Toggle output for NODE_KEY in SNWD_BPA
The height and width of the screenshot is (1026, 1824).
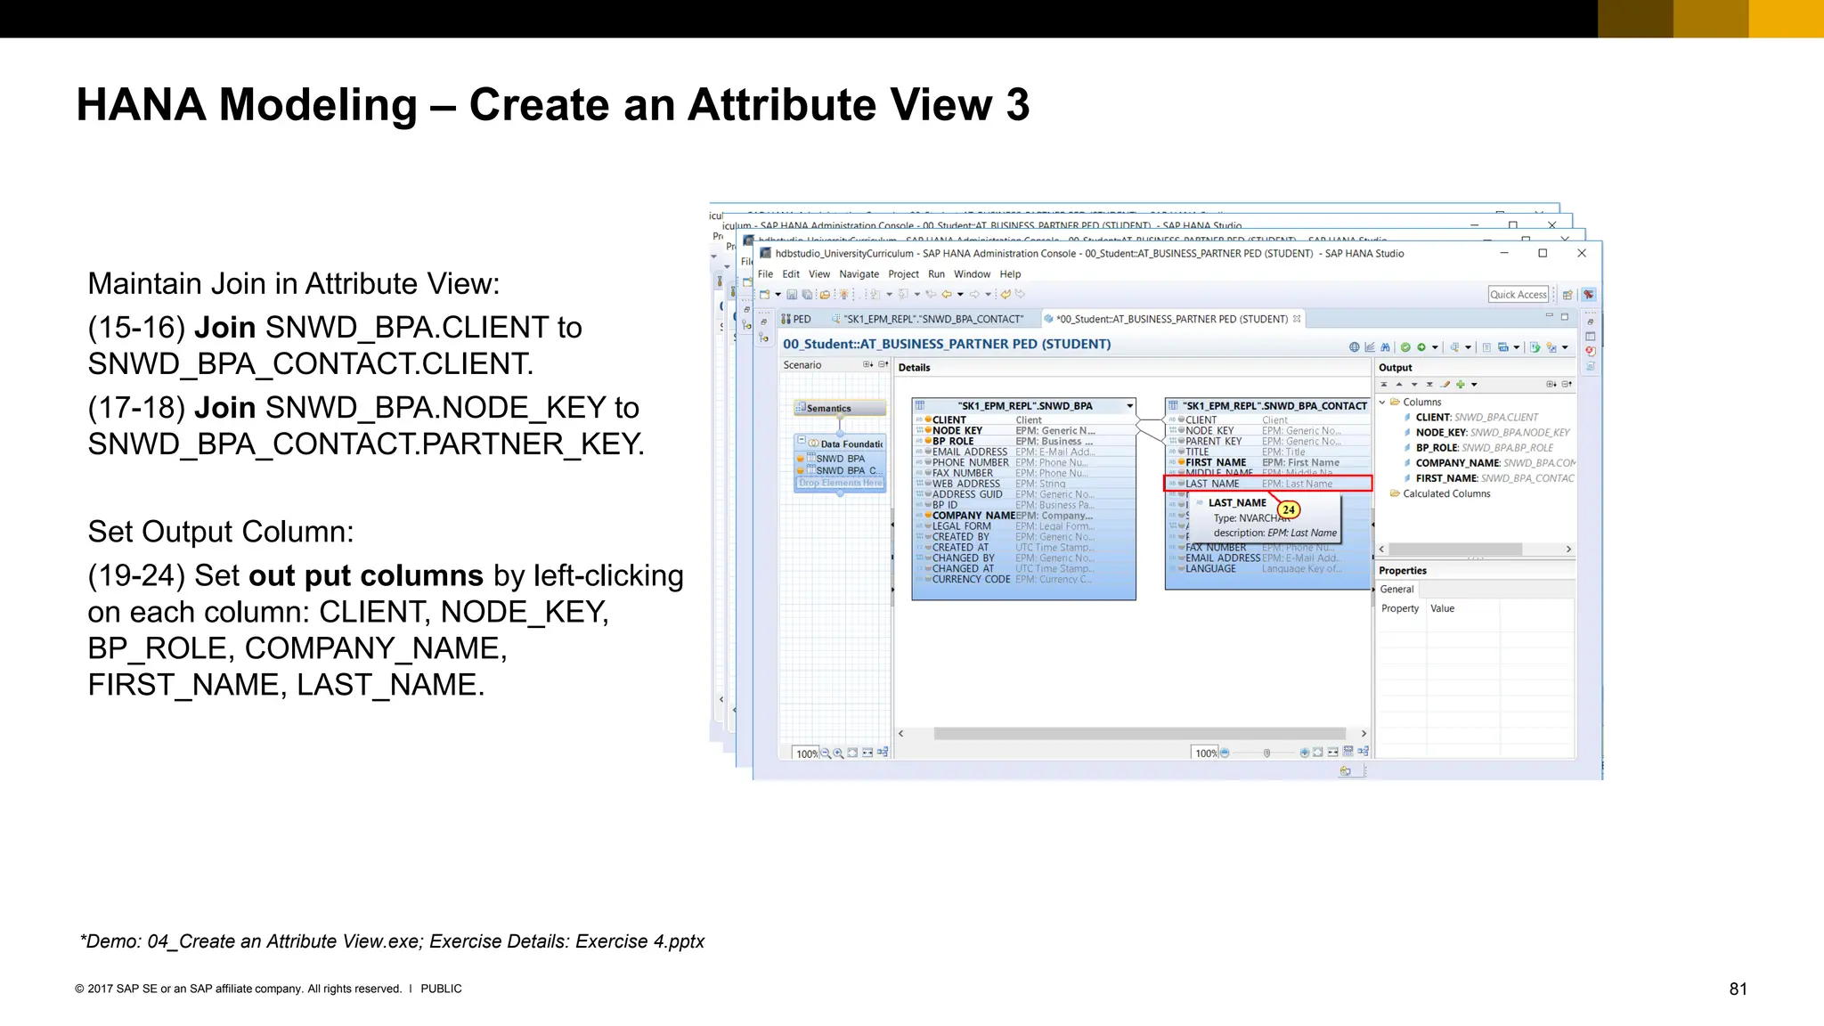(x=927, y=430)
